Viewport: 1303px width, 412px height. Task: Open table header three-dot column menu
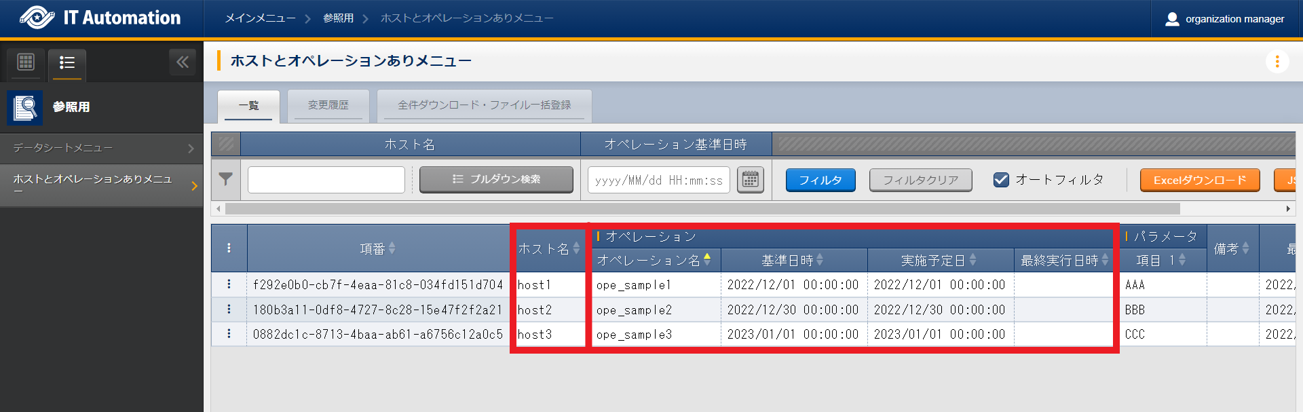tap(229, 248)
